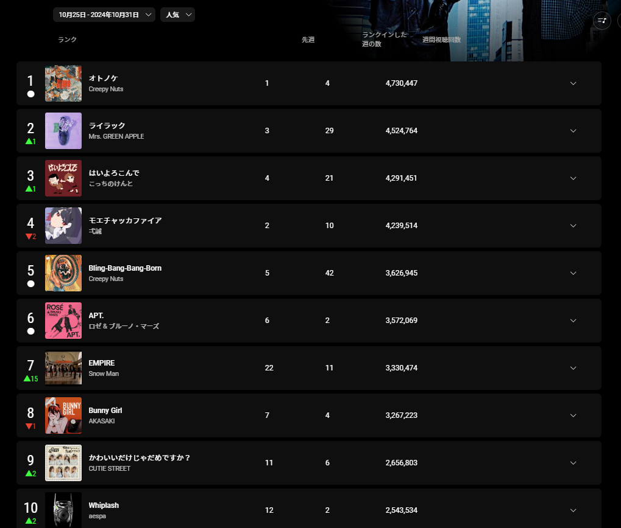
Task: Open the song title はいよろこんで
Action: point(114,173)
